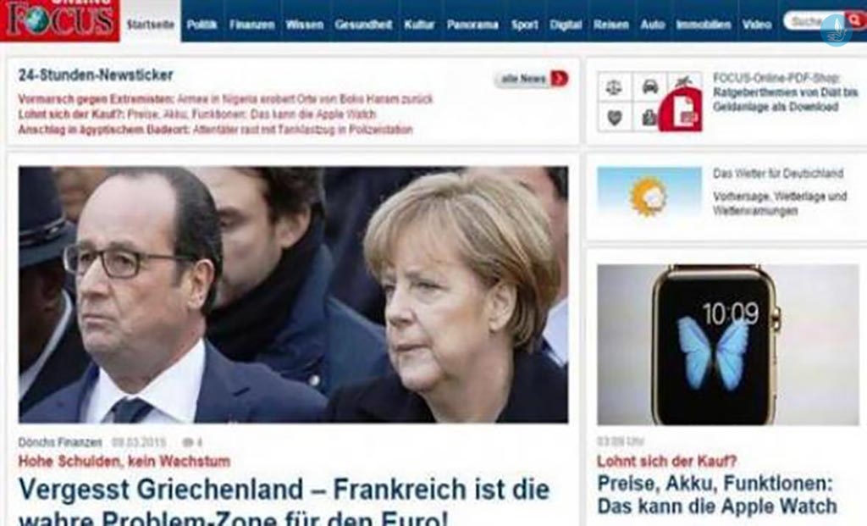Viewport: 867px width, 526px height.
Task: Click the Apple Watch thumbnail image
Action: coord(727,345)
